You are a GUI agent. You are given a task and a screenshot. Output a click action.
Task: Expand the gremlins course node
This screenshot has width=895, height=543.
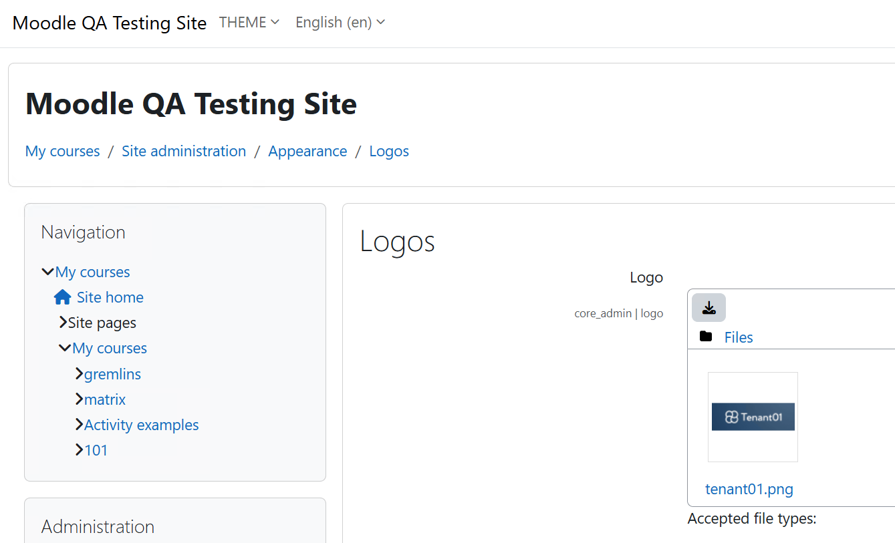(80, 373)
